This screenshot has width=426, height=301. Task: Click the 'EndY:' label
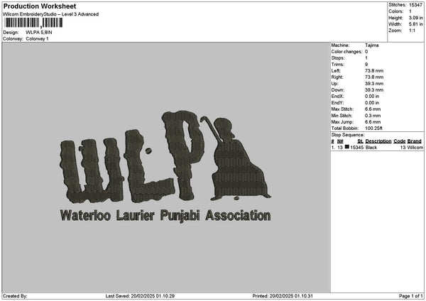click(337, 103)
